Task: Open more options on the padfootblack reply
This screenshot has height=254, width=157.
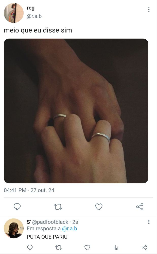Action: (149, 222)
